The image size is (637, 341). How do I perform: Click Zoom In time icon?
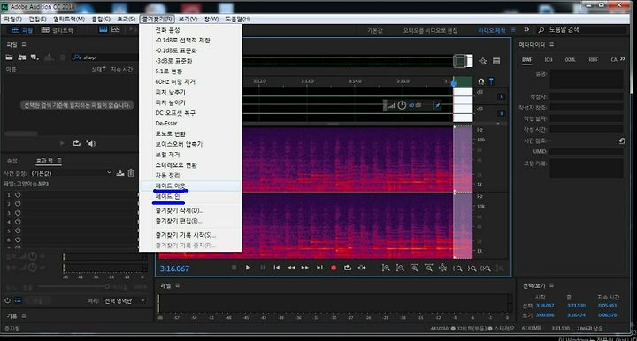tap(414, 268)
